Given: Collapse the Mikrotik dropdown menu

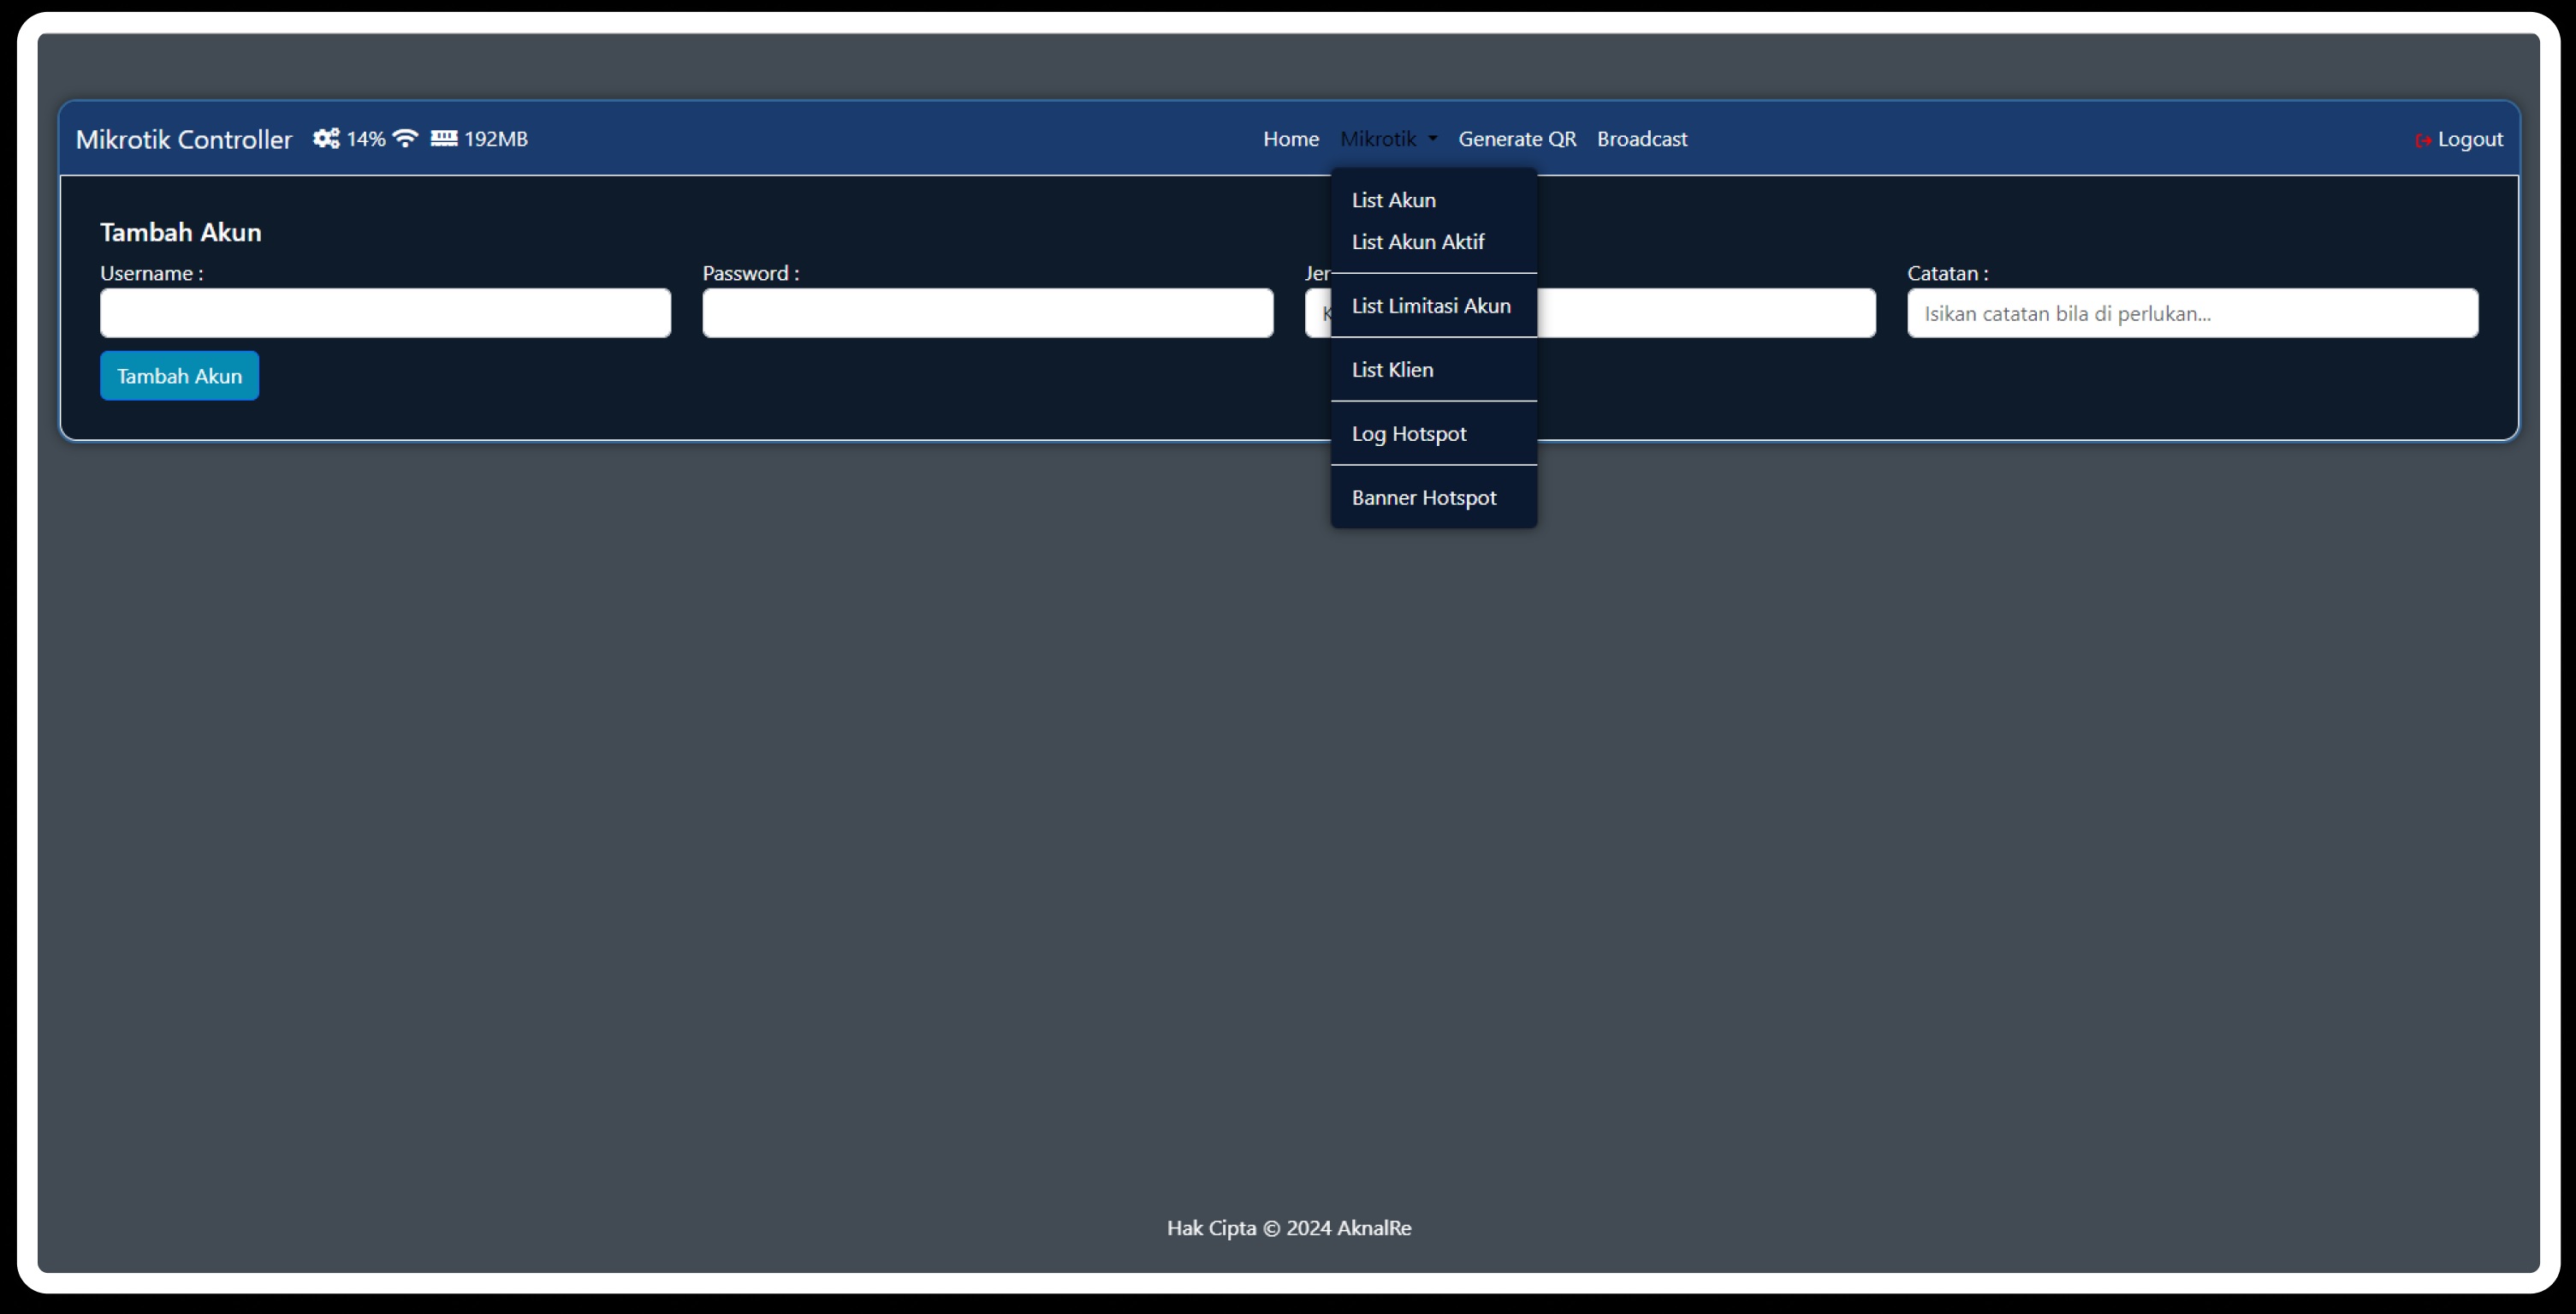Looking at the screenshot, I should point(1378,139).
